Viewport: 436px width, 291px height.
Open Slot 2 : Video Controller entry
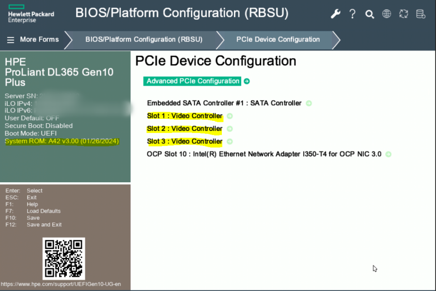[x=185, y=129]
